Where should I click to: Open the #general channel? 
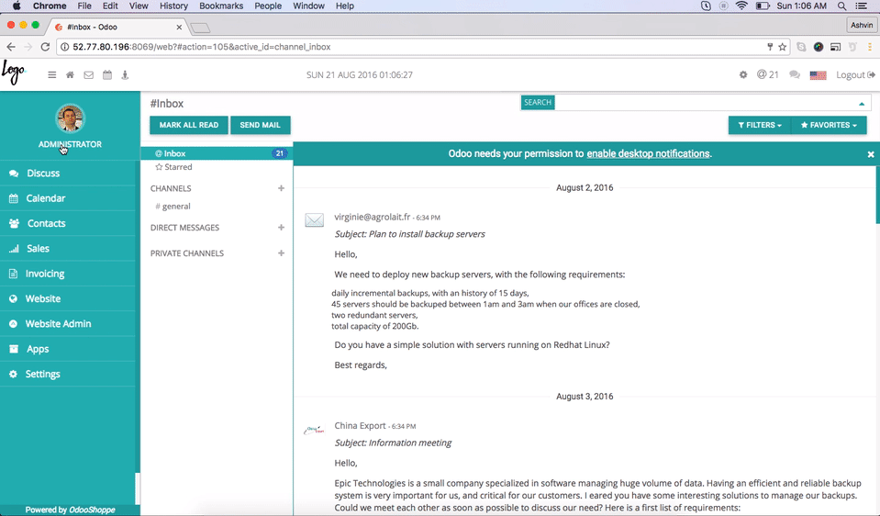coord(173,206)
